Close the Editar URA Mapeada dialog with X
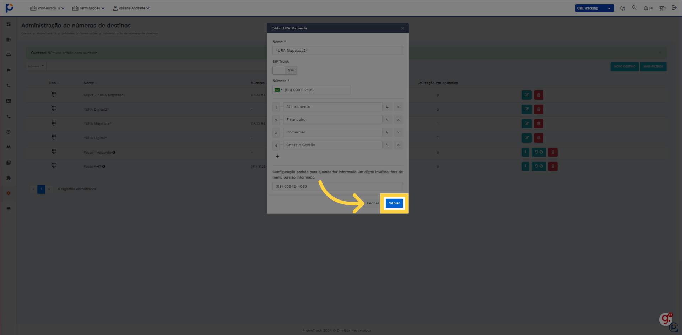This screenshot has width=682, height=335. click(402, 28)
